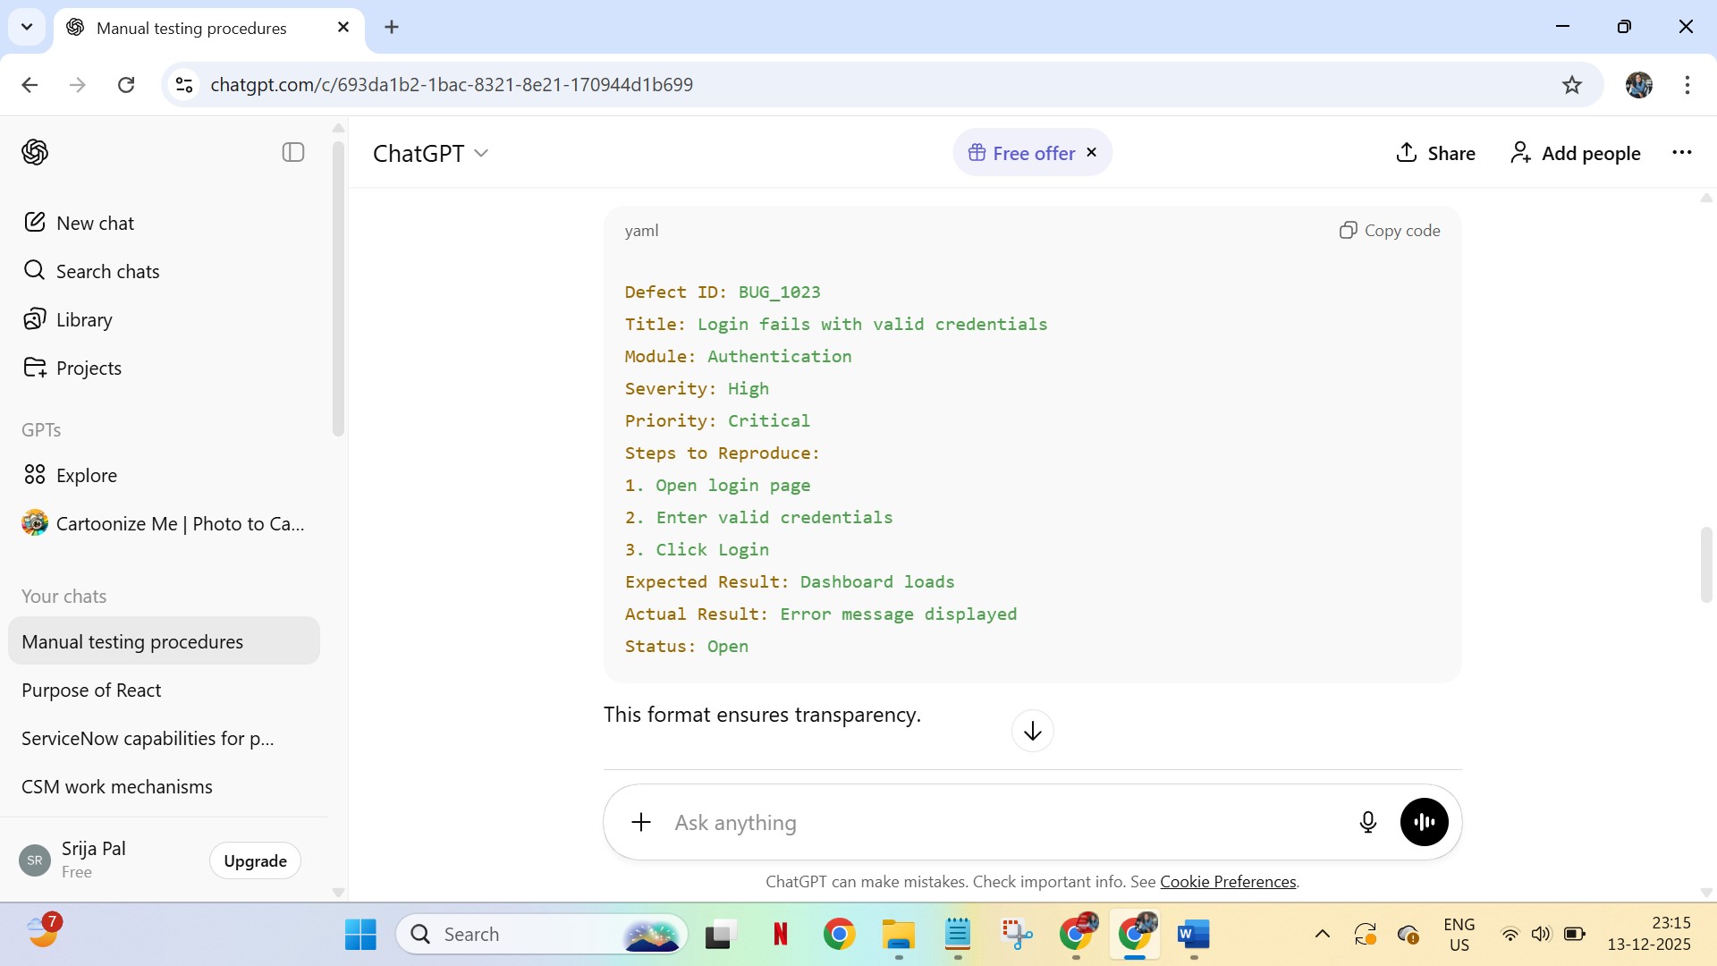Click the microphone dictation icon
This screenshot has width=1717, height=966.
point(1367,822)
